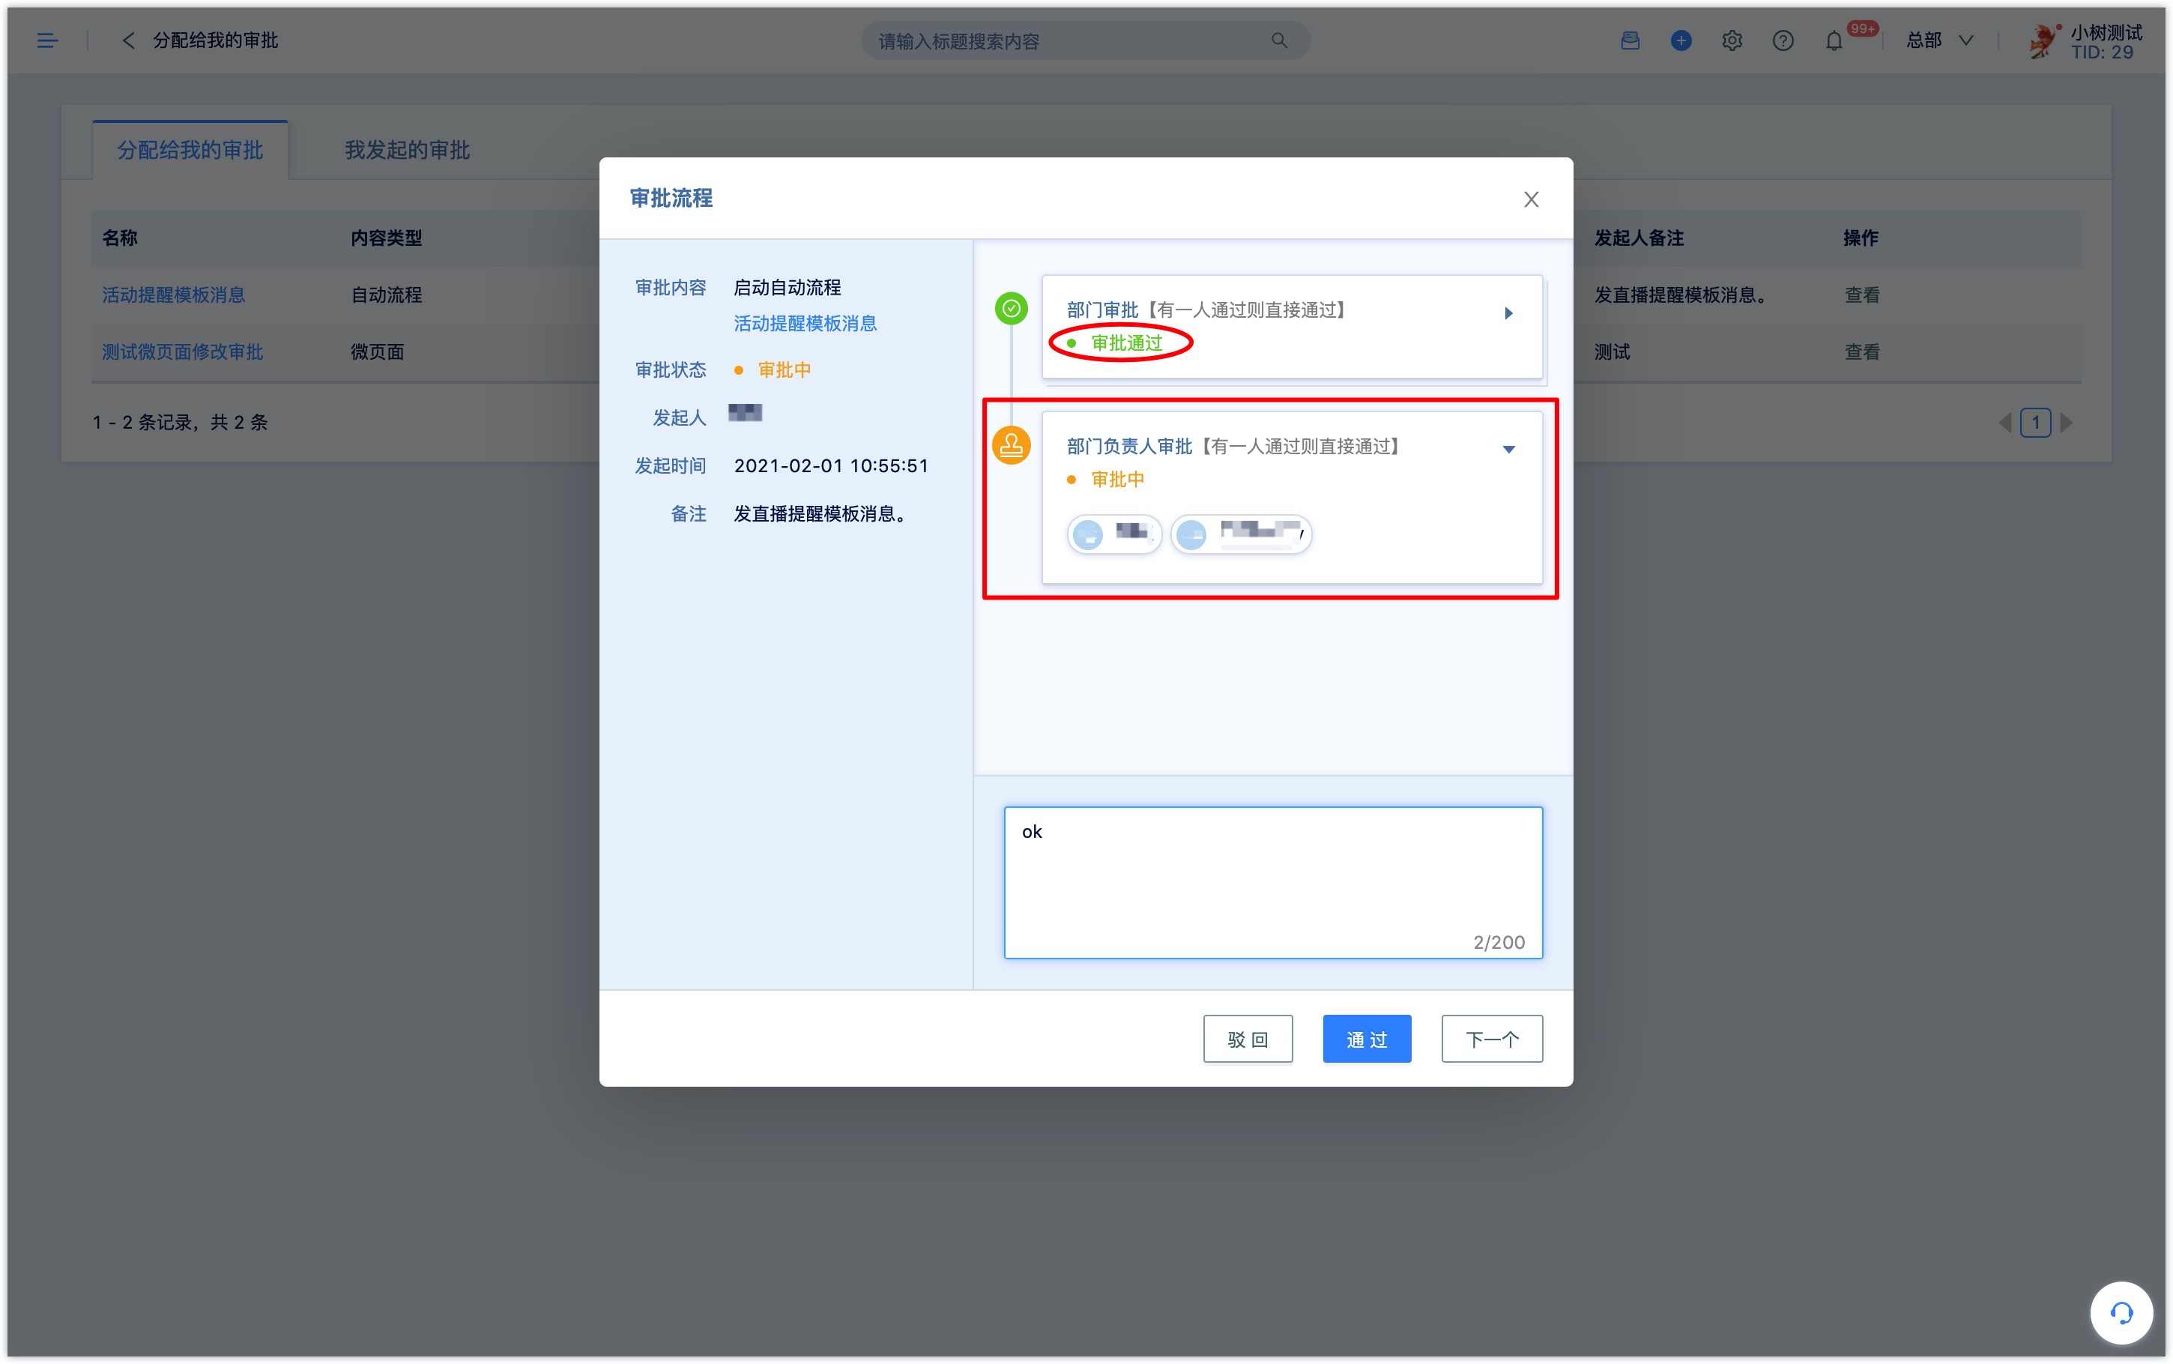The image size is (2173, 1364).
Task: Click the search input field
Action: pyautogui.click(x=1085, y=40)
